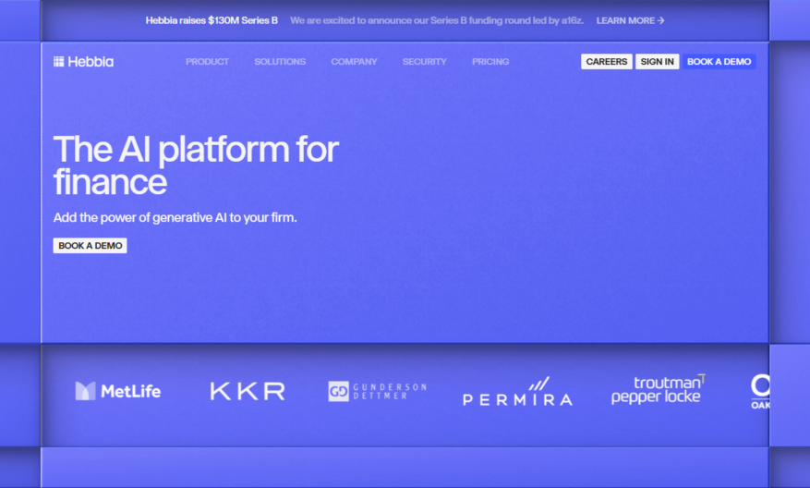Select the Permira customer logo
This screenshot has width=810, height=488.
517,391
